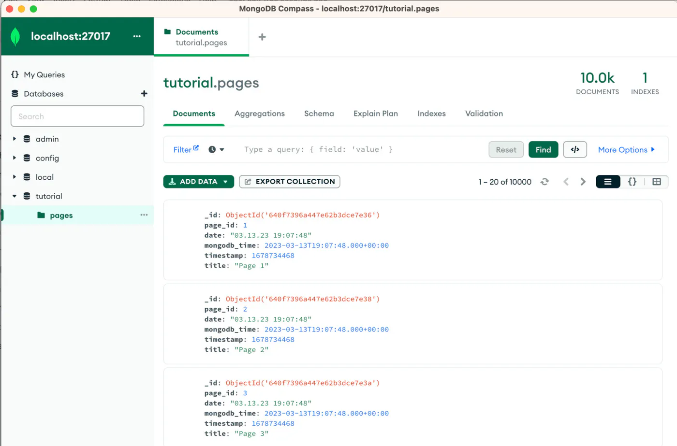677x446 pixels.
Task: Open the Explain Plan tab
Action: point(376,114)
